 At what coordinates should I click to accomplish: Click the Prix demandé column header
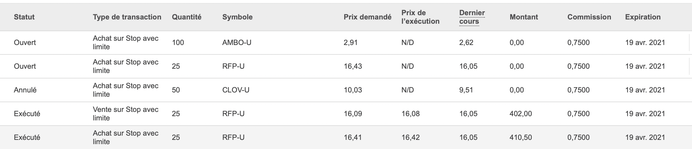click(x=367, y=17)
